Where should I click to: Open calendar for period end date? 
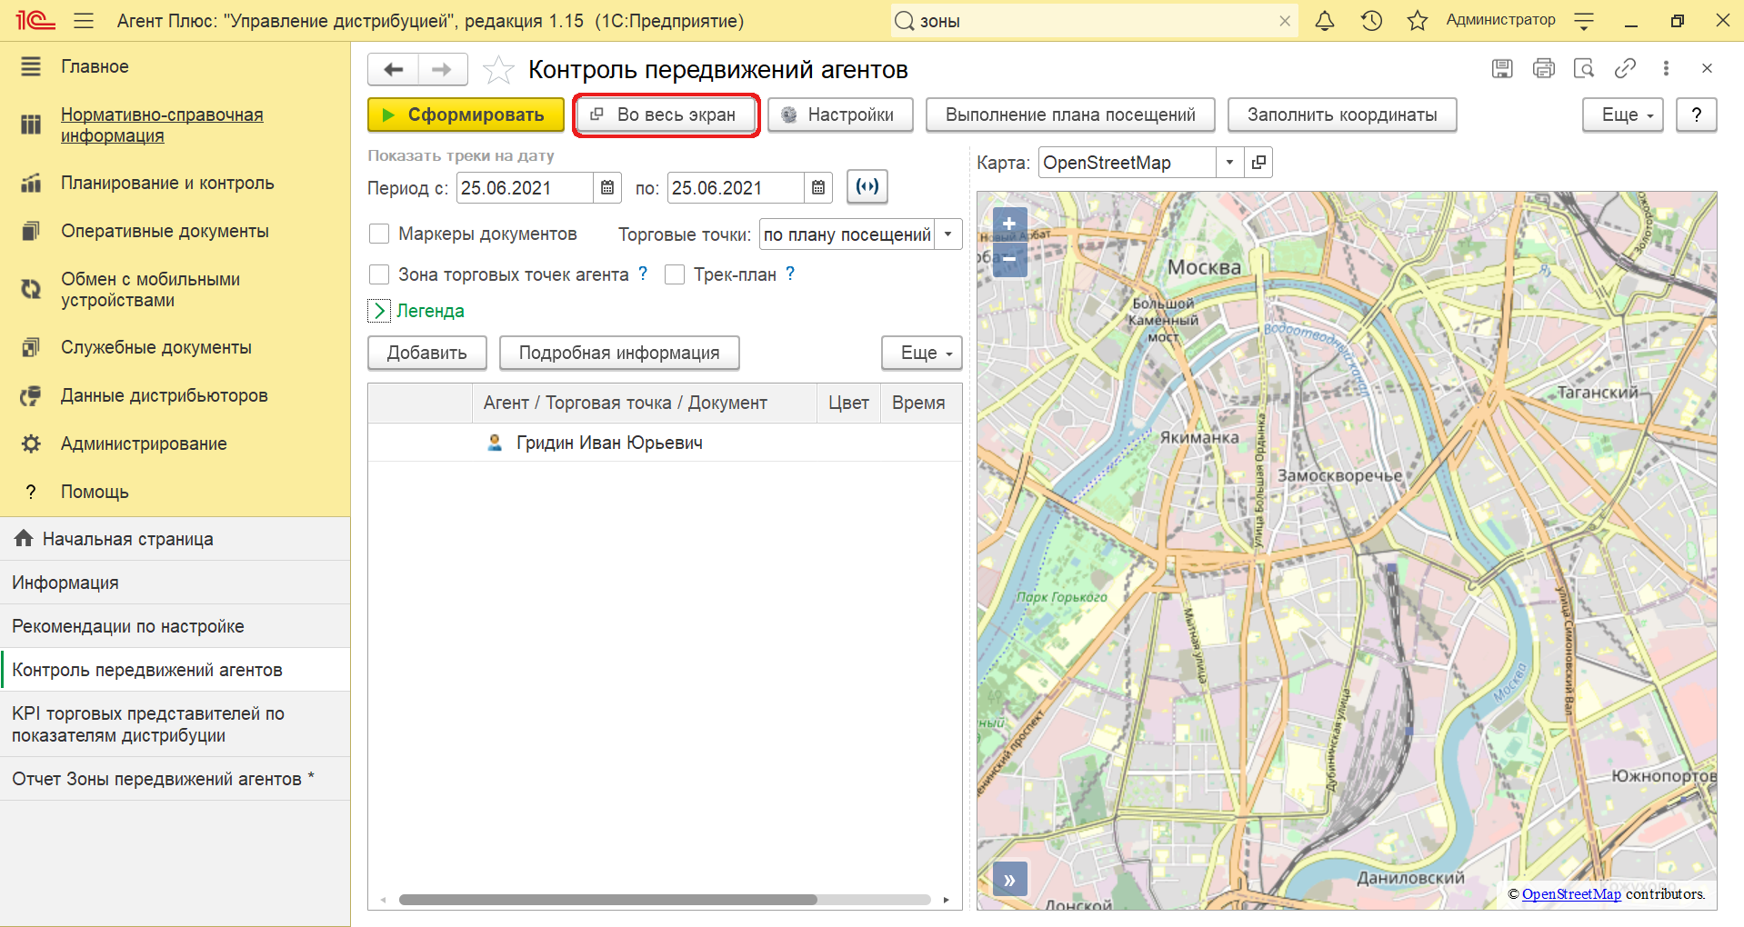click(x=818, y=188)
